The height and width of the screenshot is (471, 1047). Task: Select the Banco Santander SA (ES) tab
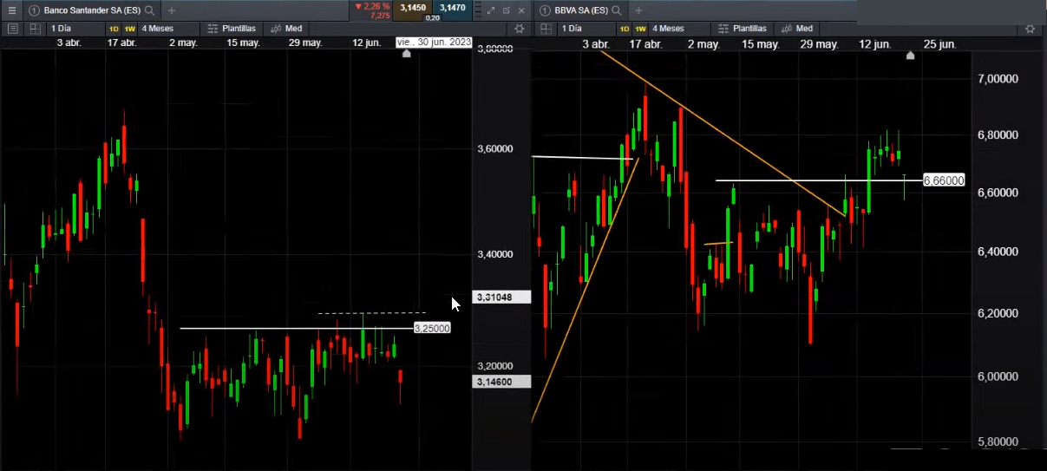(x=91, y=10)
